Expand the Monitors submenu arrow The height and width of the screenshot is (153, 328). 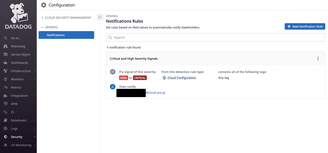pyautogui.click(x=35, y=79)
